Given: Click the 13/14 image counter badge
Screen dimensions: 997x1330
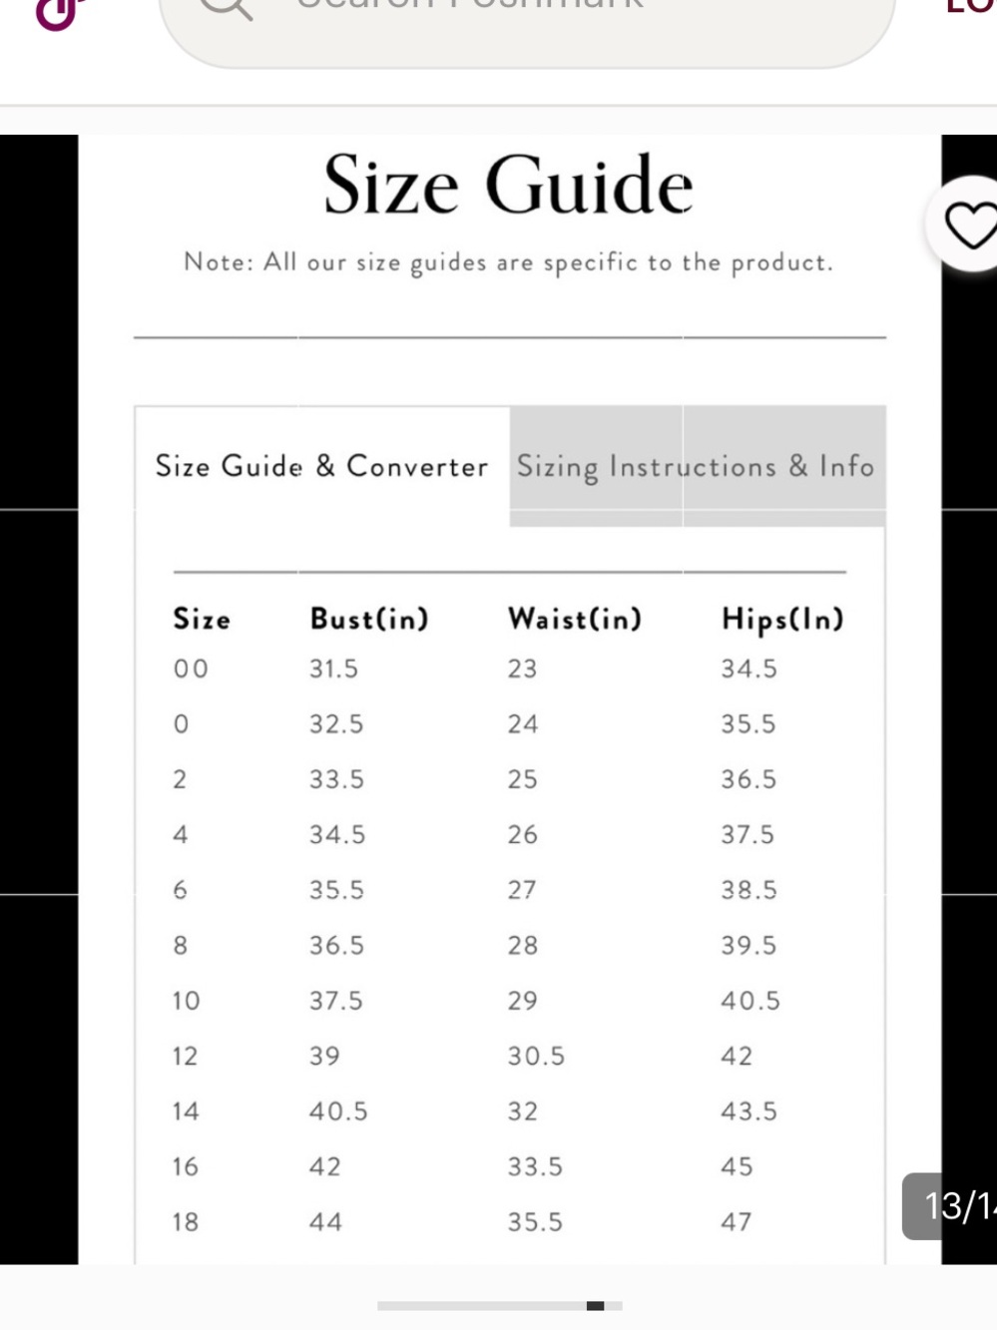Looking at the screenshot, I should (950, 1206).
